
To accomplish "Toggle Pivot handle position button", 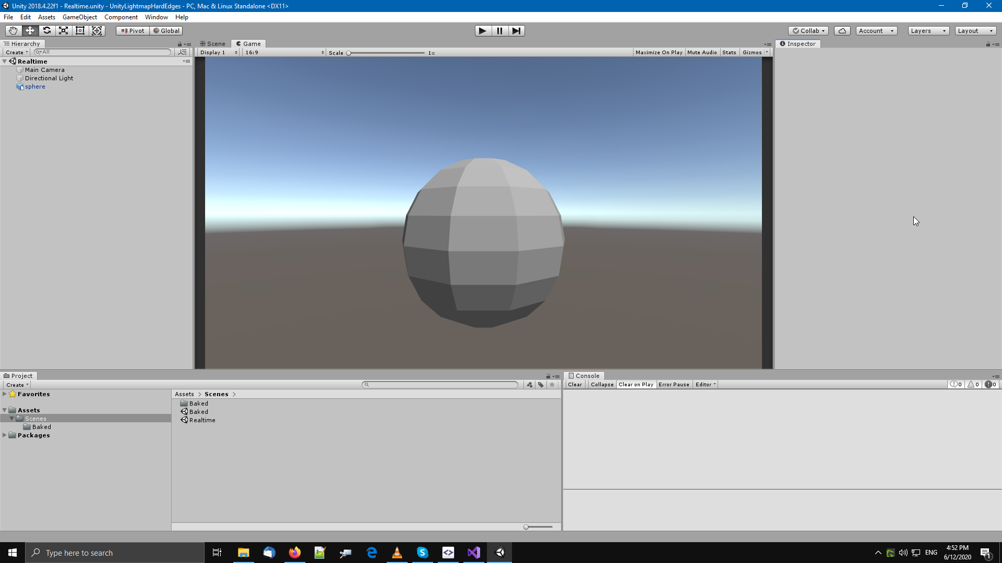I will [133, 31].
